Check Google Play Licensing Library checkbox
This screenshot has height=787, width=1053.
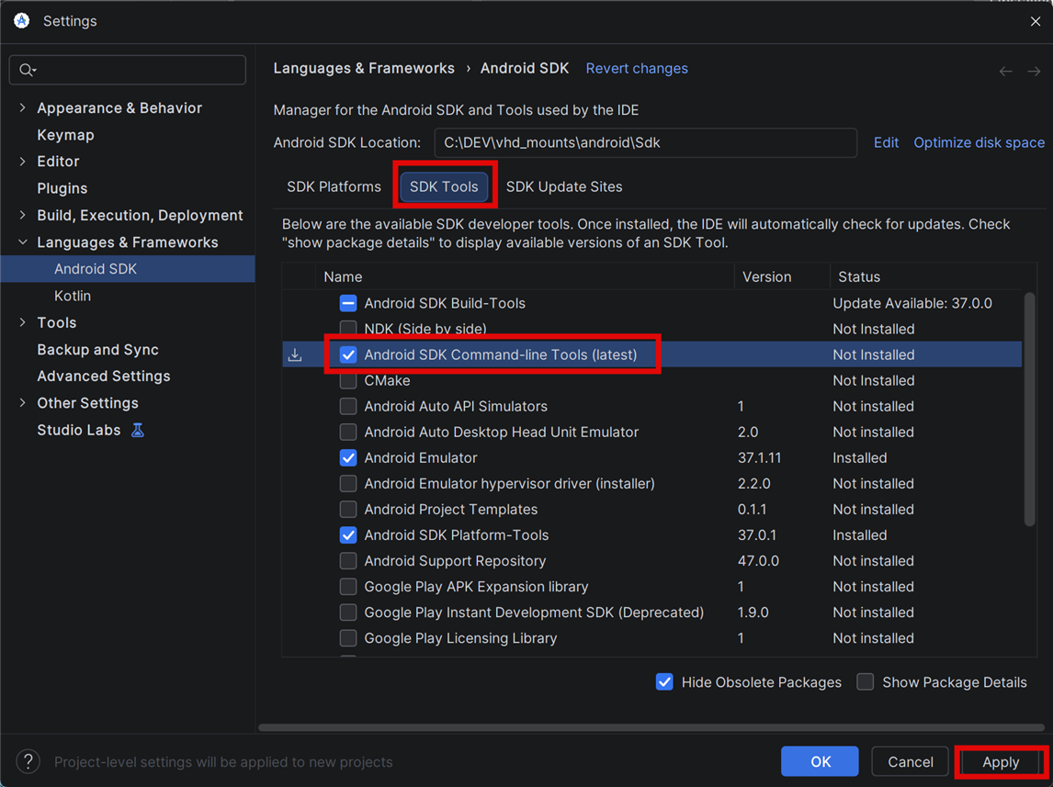tap(348, 638)
